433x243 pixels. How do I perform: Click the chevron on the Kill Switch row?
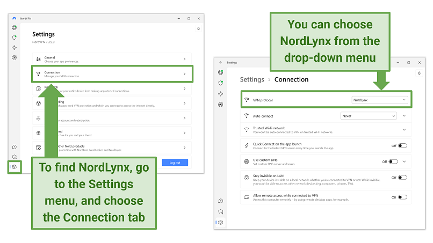pos(184,89)
